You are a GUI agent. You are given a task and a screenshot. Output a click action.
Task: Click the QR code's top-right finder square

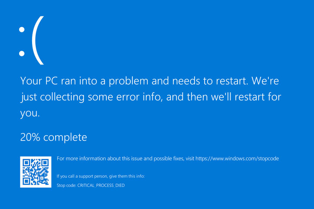(x=45, y=163)
